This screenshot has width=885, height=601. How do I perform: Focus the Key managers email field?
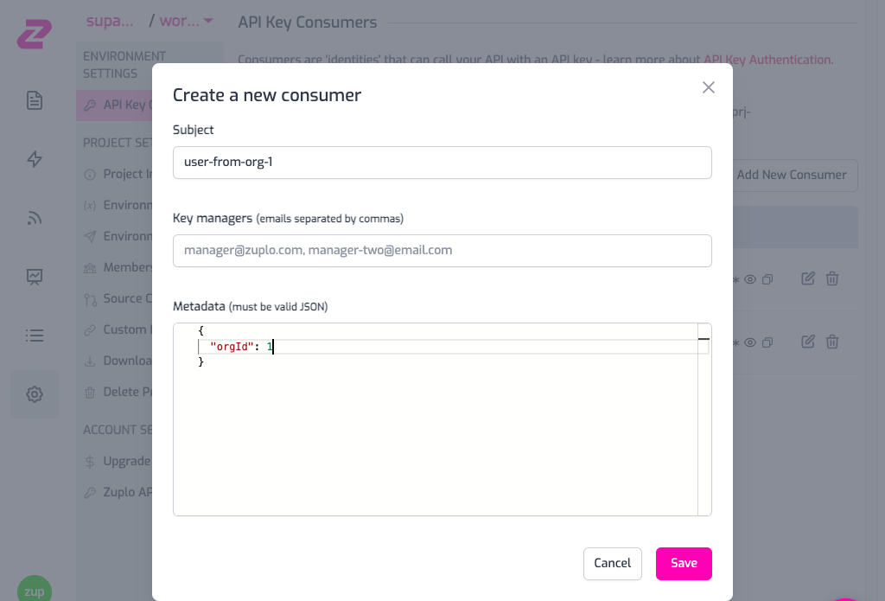click(x=442, y=251)
